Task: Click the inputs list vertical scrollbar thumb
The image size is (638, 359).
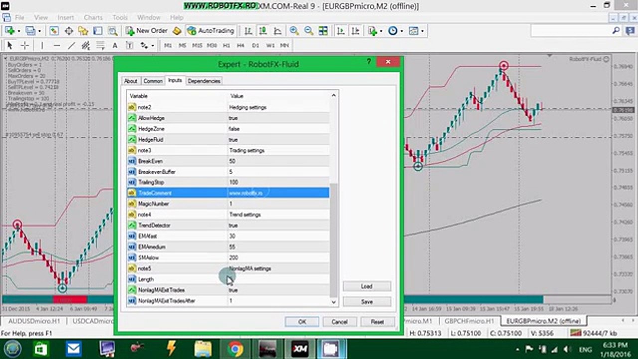Action: point(334,240)
